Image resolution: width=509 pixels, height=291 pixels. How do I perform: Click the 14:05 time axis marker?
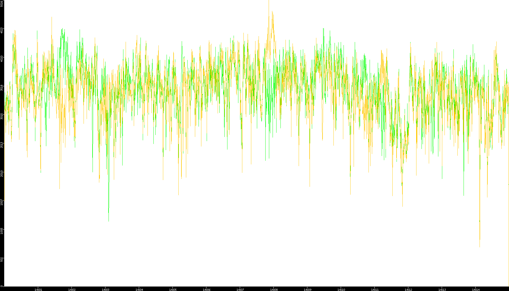[173, 290]
